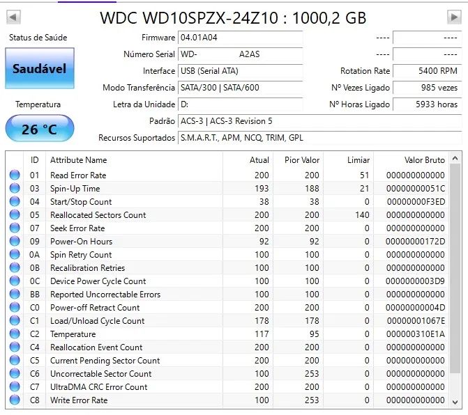Image resolution: width=468 pixels, height=415 pixels.
Task: Click the Recursos Suportados field
Action: click(x=319, y=138)
